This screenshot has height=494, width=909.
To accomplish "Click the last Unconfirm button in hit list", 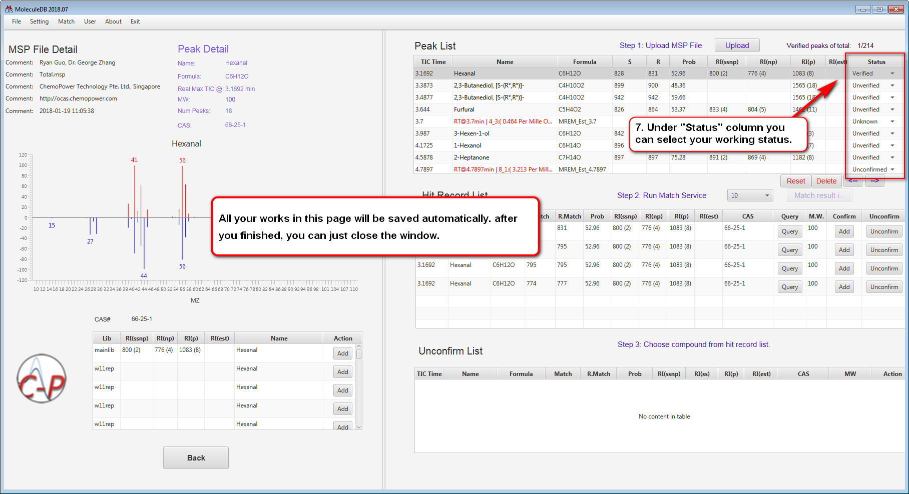I will (883, 287).
